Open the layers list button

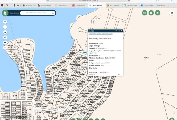[x=158, y=13]
